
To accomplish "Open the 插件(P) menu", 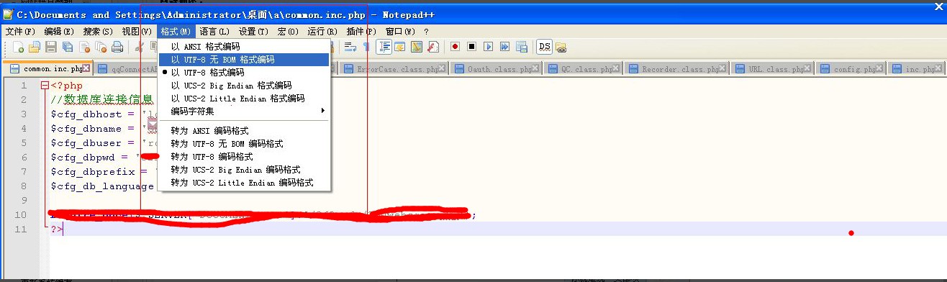I will [361, 32].
